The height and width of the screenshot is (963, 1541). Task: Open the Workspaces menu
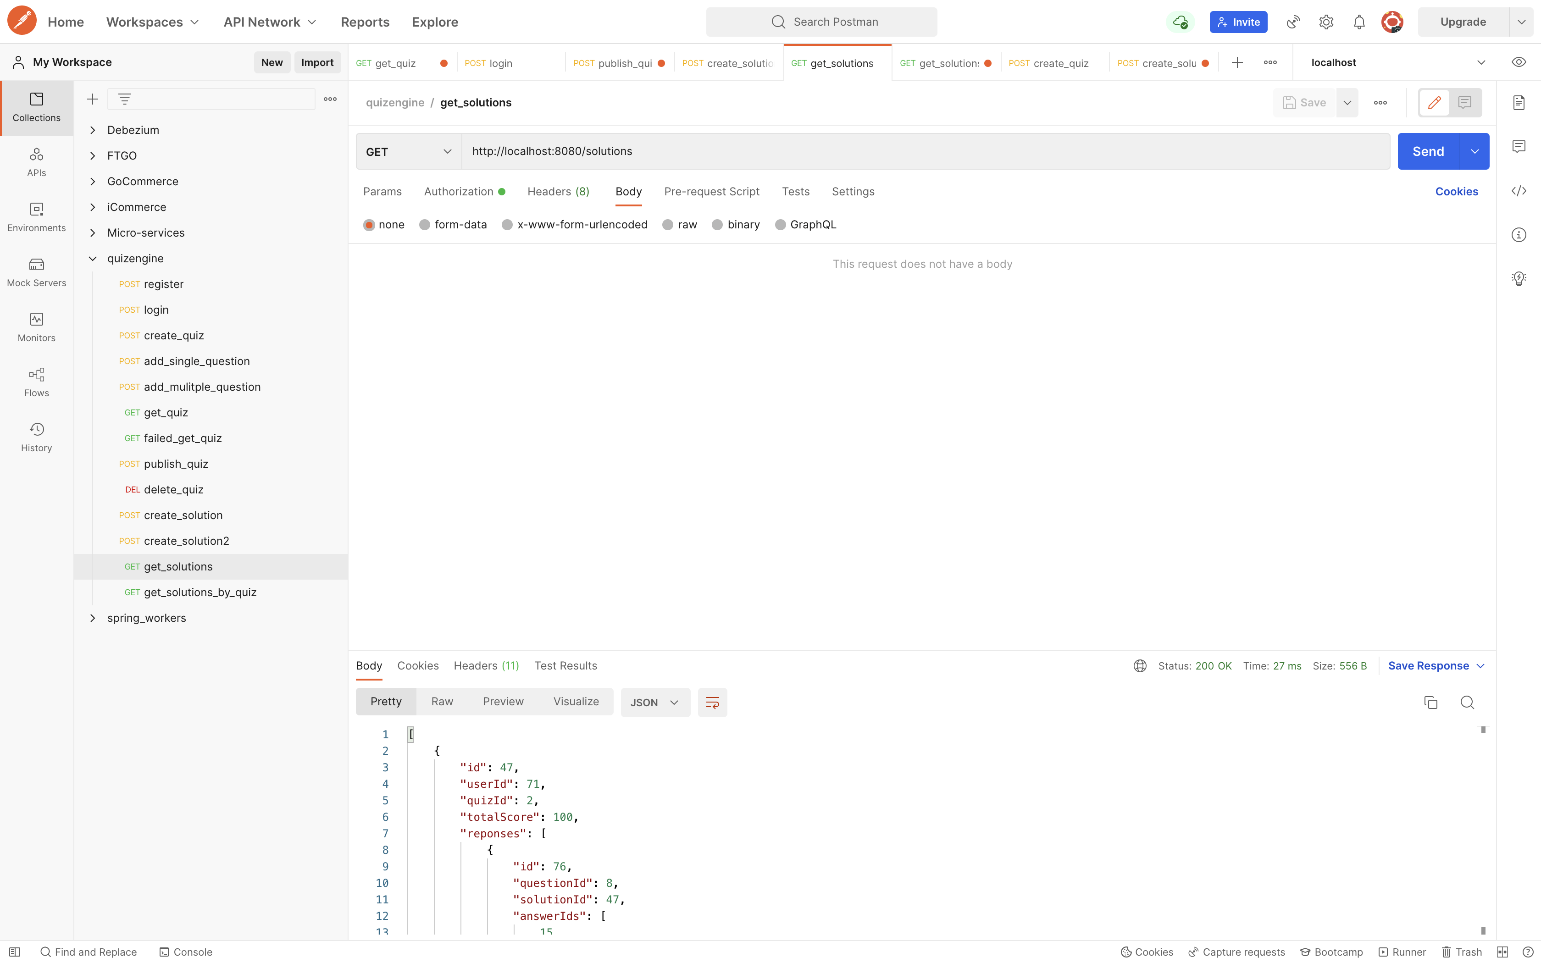[152, 22]
